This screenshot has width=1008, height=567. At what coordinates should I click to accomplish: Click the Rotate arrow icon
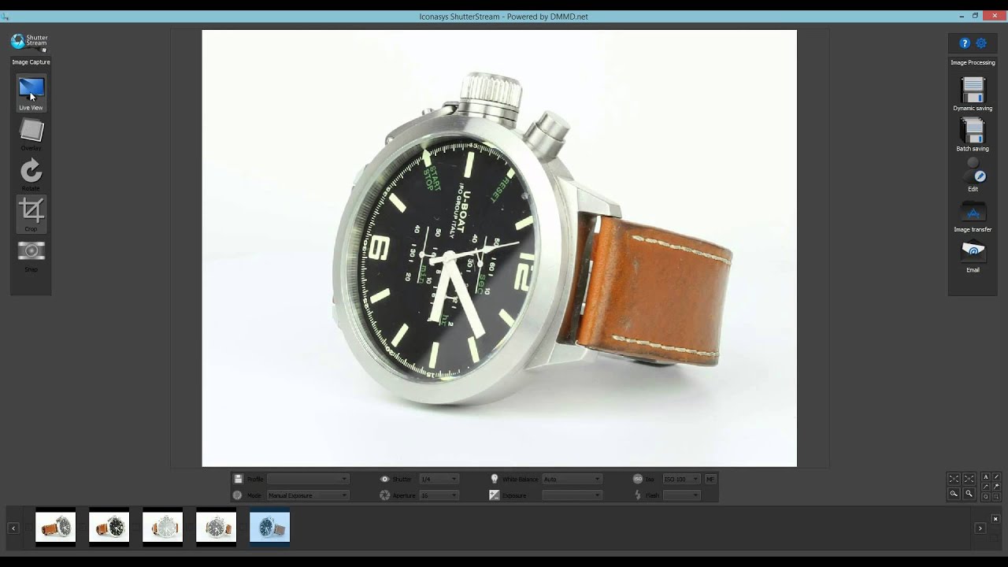[31, 170]
